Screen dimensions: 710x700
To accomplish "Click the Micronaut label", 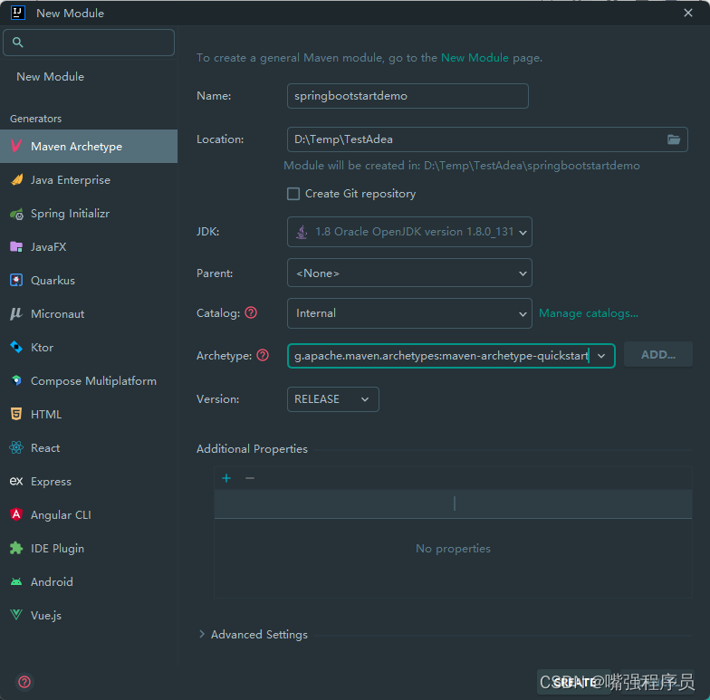I will coord(58,313).
